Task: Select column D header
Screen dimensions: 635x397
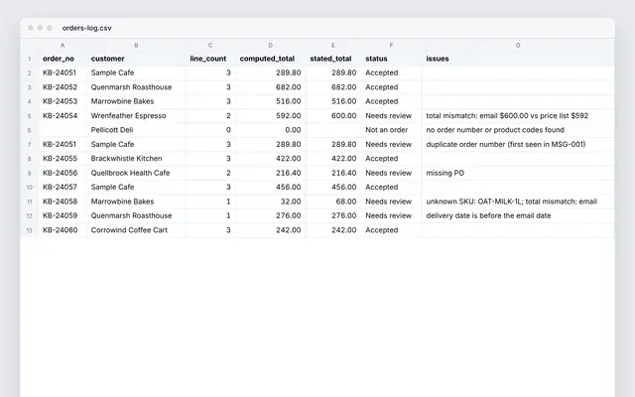Action: 270,46
